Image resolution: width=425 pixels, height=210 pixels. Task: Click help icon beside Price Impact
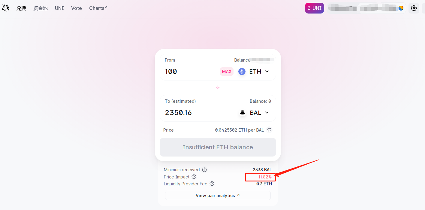(194, 177)
